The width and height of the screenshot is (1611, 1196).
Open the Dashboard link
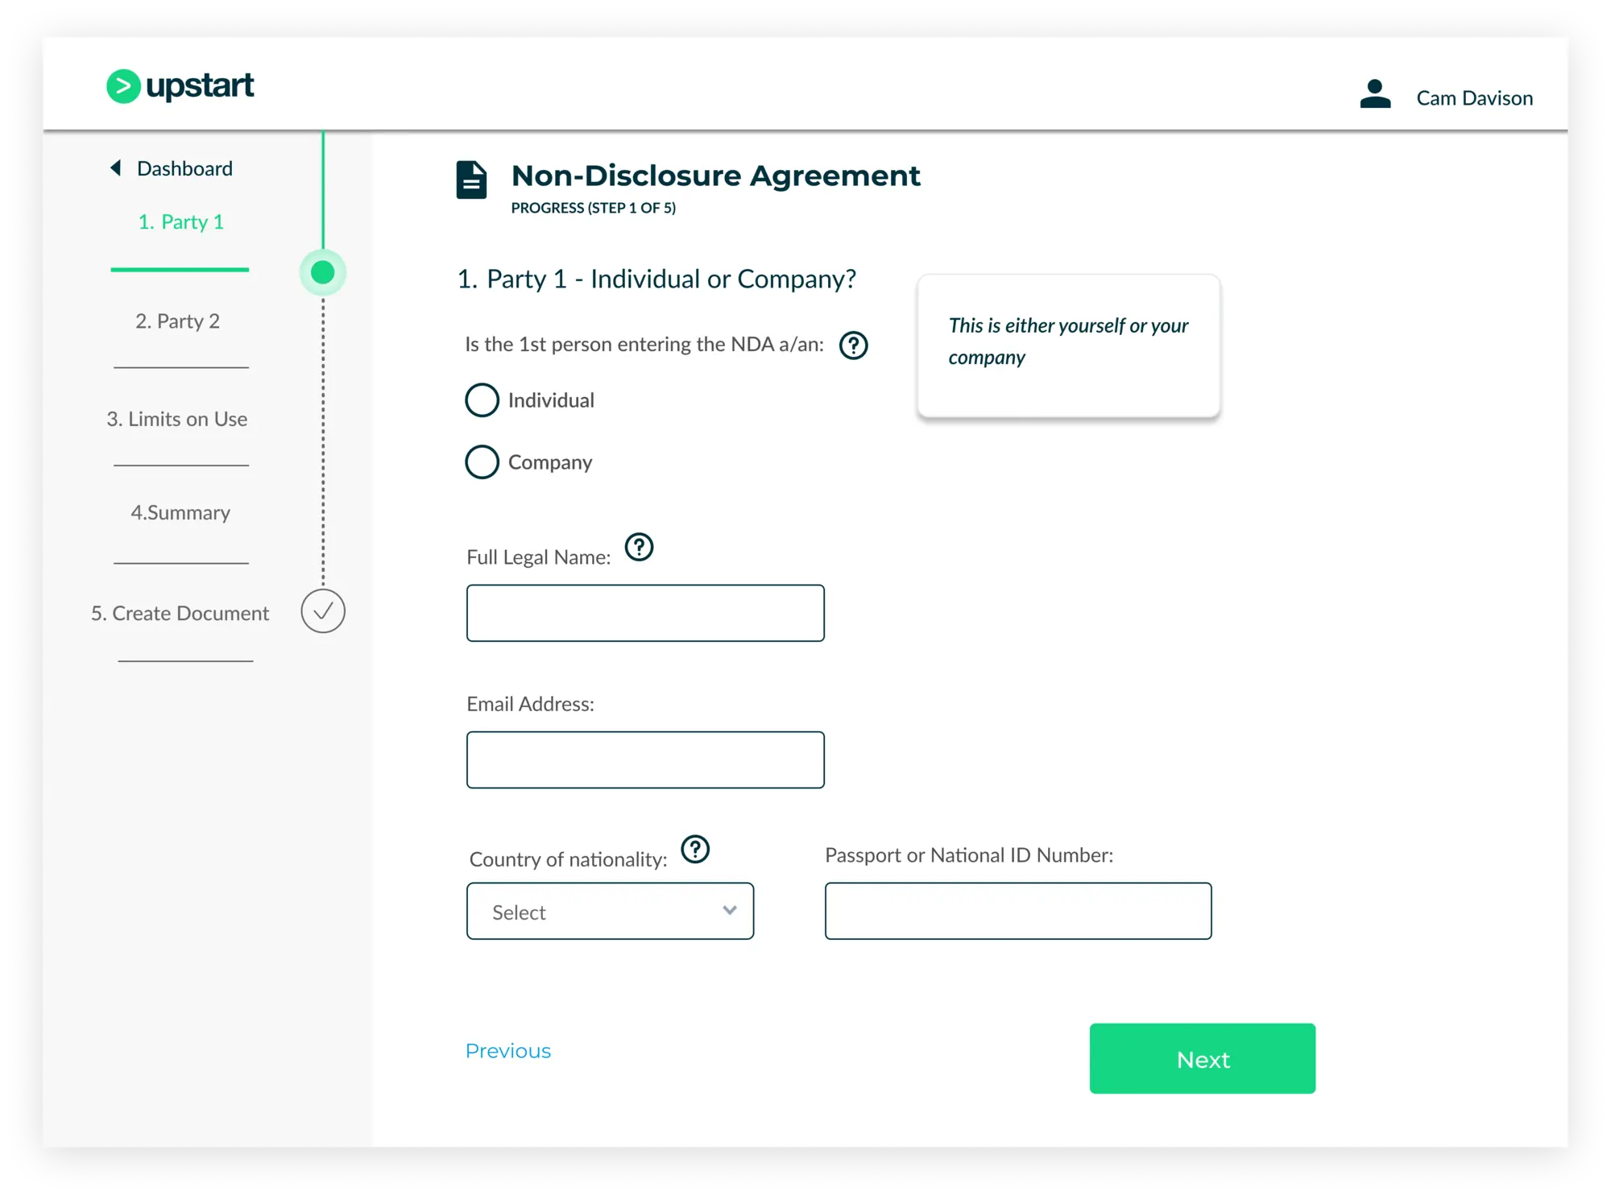coord(184,168)
